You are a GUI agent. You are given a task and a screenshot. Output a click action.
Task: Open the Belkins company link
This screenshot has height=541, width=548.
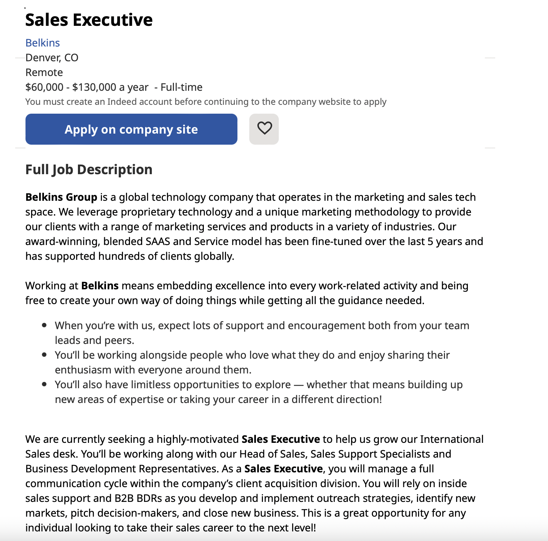42,43
